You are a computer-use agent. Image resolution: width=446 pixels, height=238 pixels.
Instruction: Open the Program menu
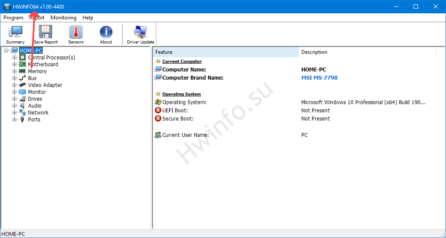[13, 18]
